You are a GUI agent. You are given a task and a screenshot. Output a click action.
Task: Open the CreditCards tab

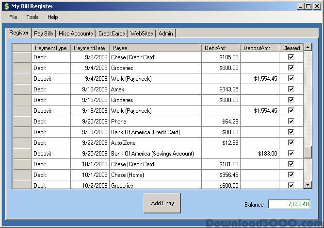(x=111, y=34)
